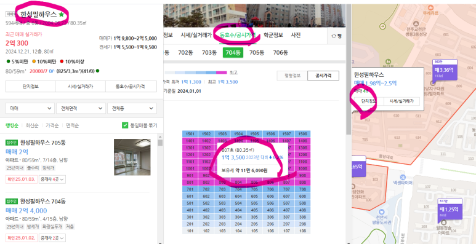This screenshot has width=476, height=244.
Task: Select unit 1401 in the grid
Action: pos(190,141)
